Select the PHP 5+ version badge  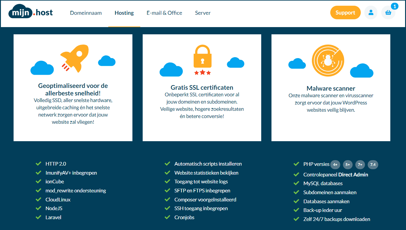point(347,165)
